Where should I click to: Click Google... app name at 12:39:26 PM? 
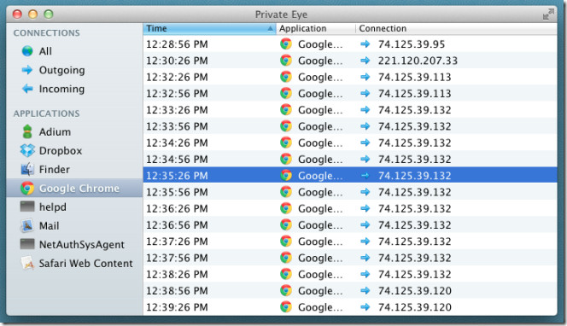(x=320, y=307)
